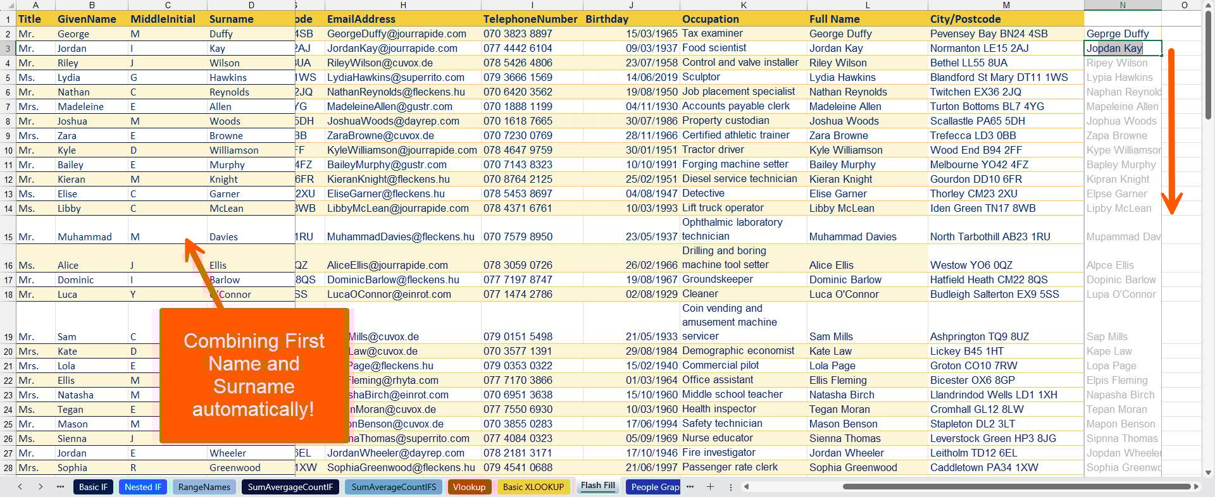Click vertical scrollbar down arrow
Screen dimensions: 1215x497
(x=1208, y=472)
